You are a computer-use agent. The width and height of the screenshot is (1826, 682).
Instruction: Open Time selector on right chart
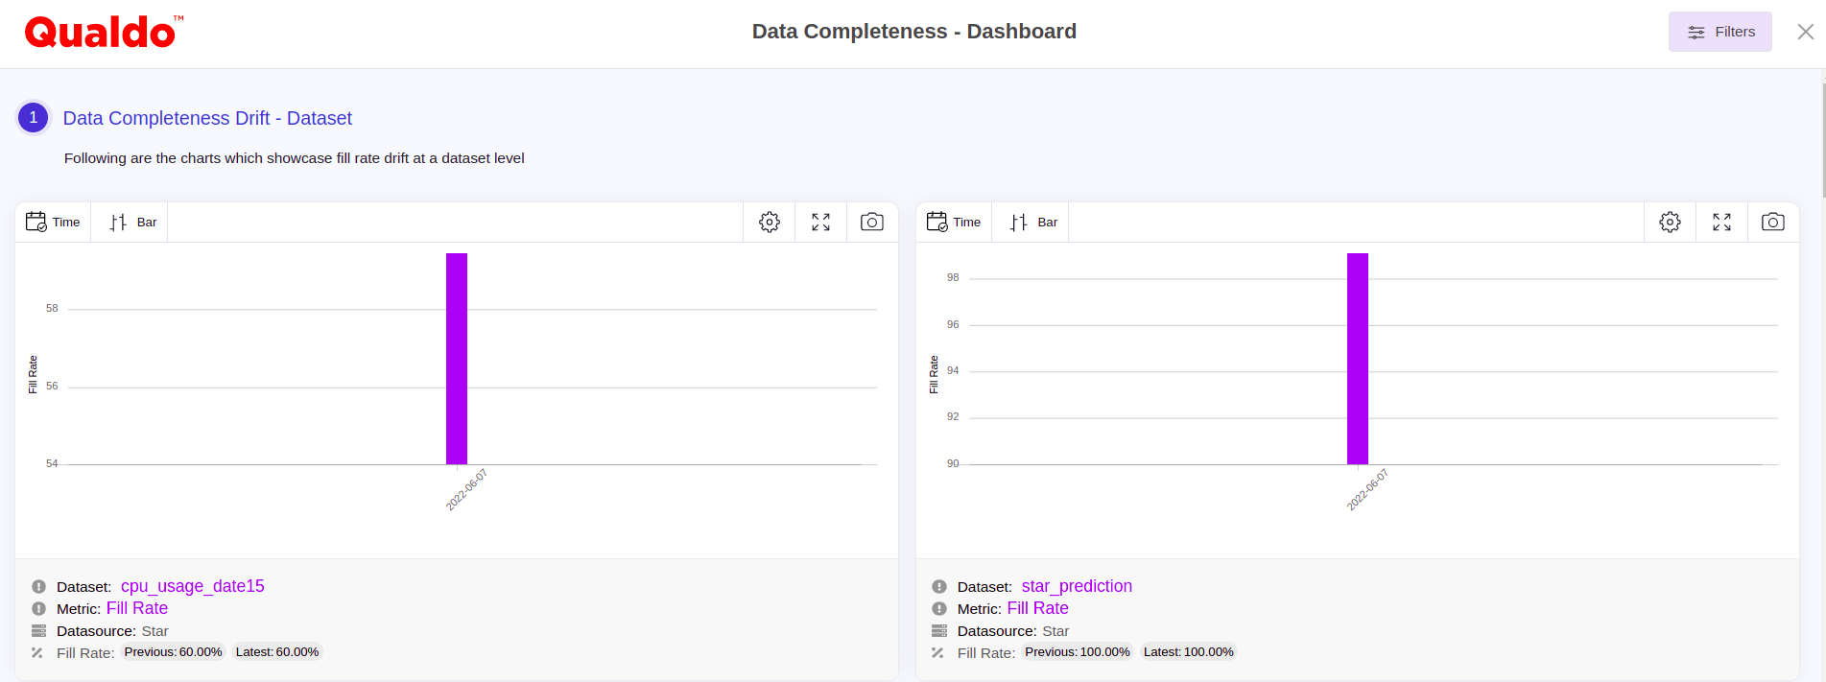tap(955, 223)
